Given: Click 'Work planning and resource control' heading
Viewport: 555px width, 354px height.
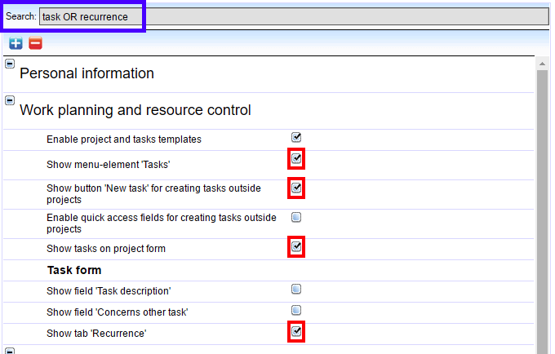Looking at the screenshot, I should tap(135, 109).
